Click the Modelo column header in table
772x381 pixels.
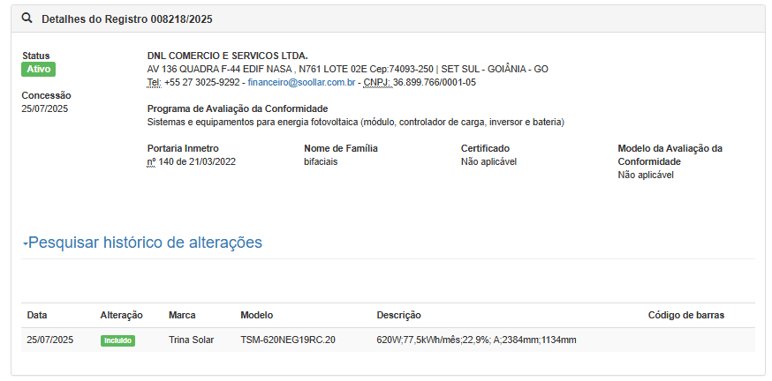click(256, 315)
